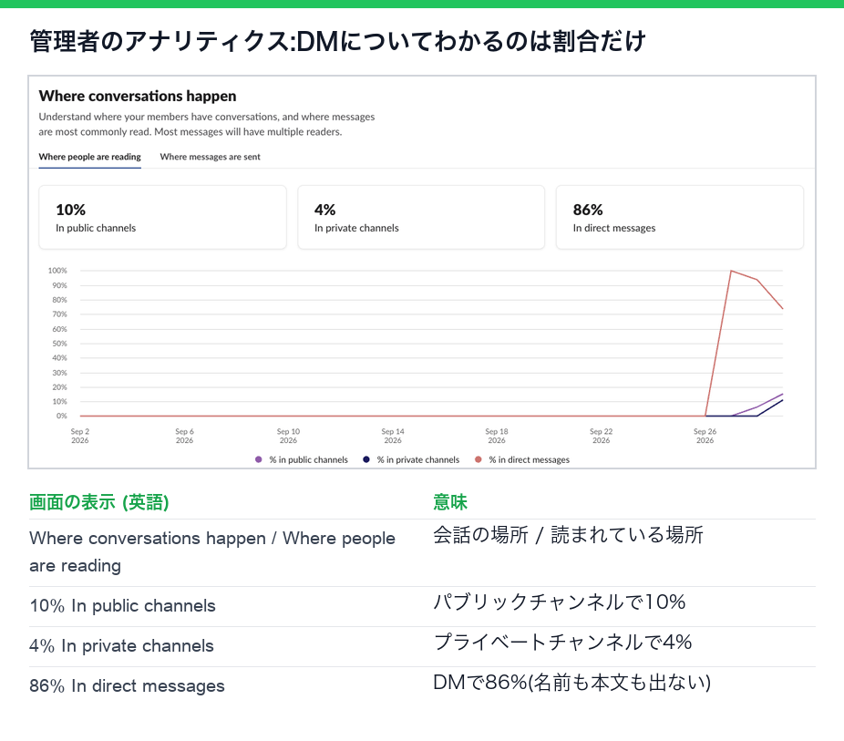
Task: Select the 4% In private channels card
Action: pos(421,218)
